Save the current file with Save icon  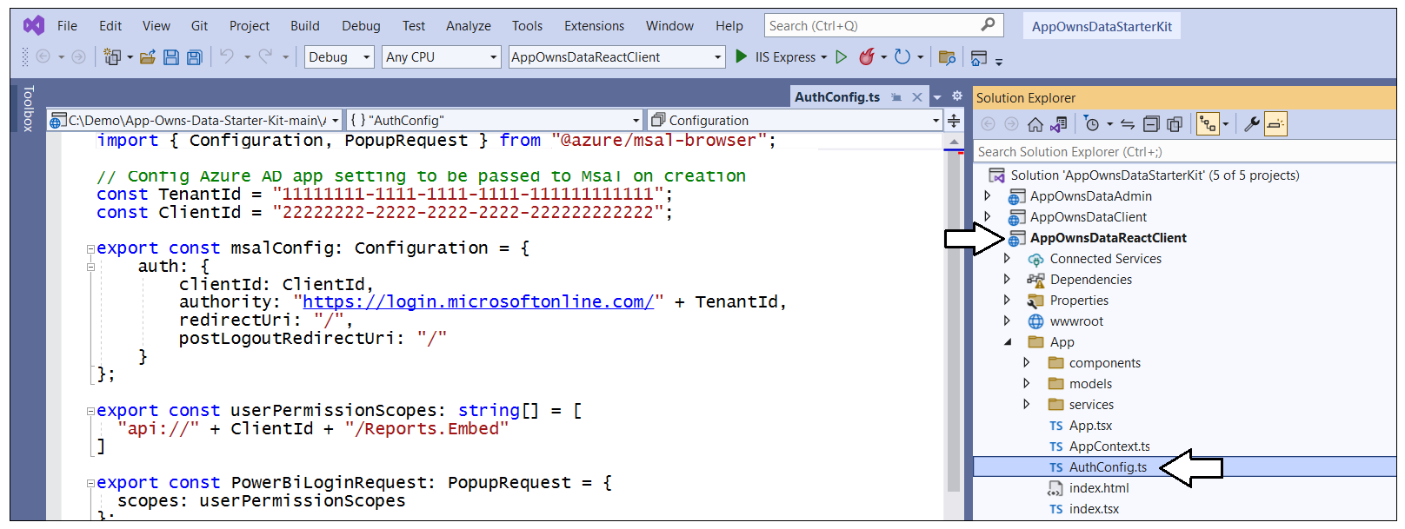tap(171, 57)
